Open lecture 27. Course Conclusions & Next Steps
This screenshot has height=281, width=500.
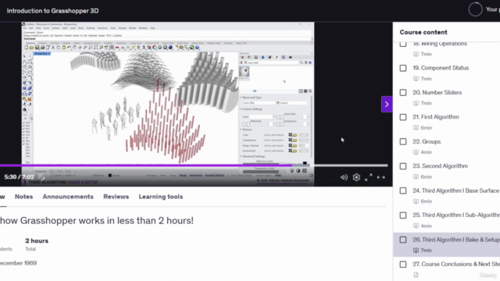456,264
